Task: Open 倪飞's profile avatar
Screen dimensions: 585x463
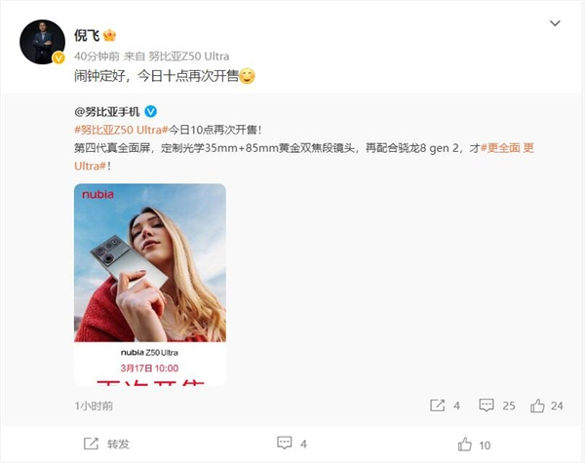Action: tap(42, 42)
